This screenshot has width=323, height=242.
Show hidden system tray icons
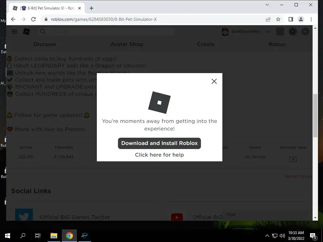[x=267, y=236]
